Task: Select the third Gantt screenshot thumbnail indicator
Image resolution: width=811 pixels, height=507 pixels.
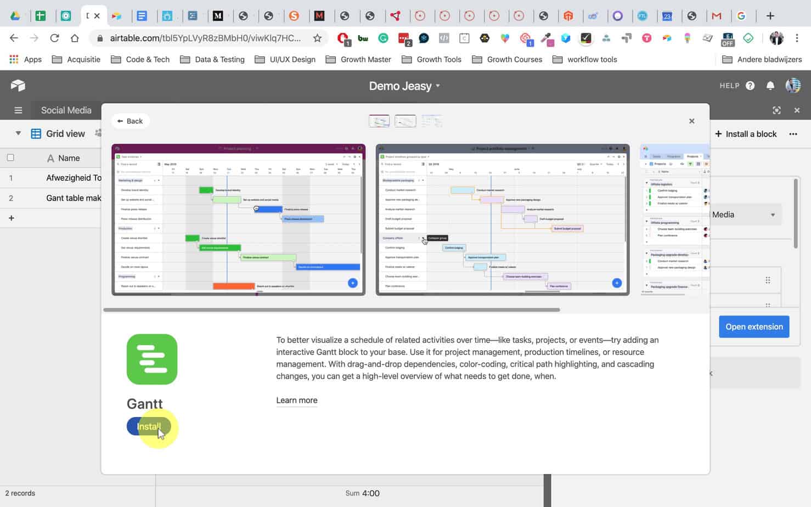Action: tap(431, 121)
